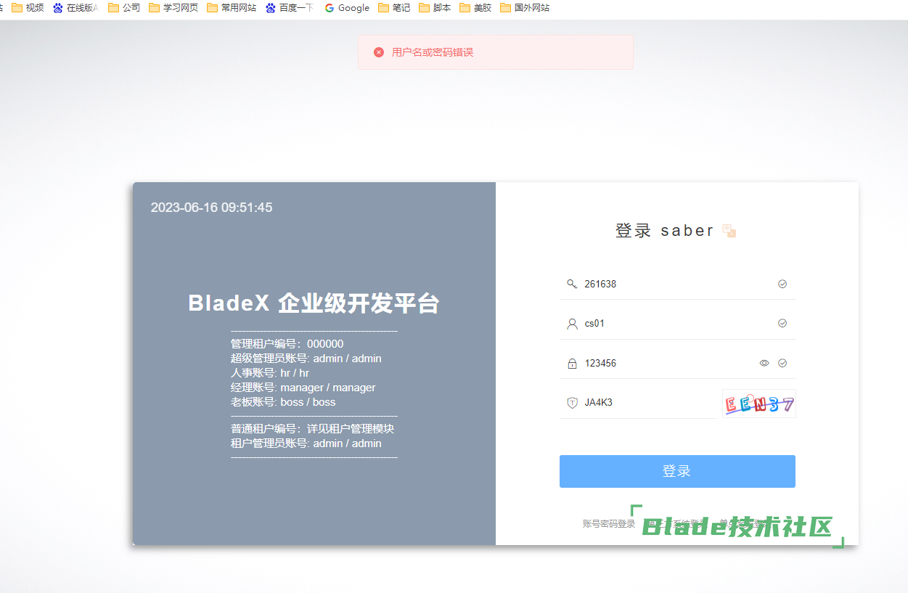Image resolution: width=908 pixels, height=593 pixels.
Task: Open the 美胶 bookmark folder
Action: 475,8
